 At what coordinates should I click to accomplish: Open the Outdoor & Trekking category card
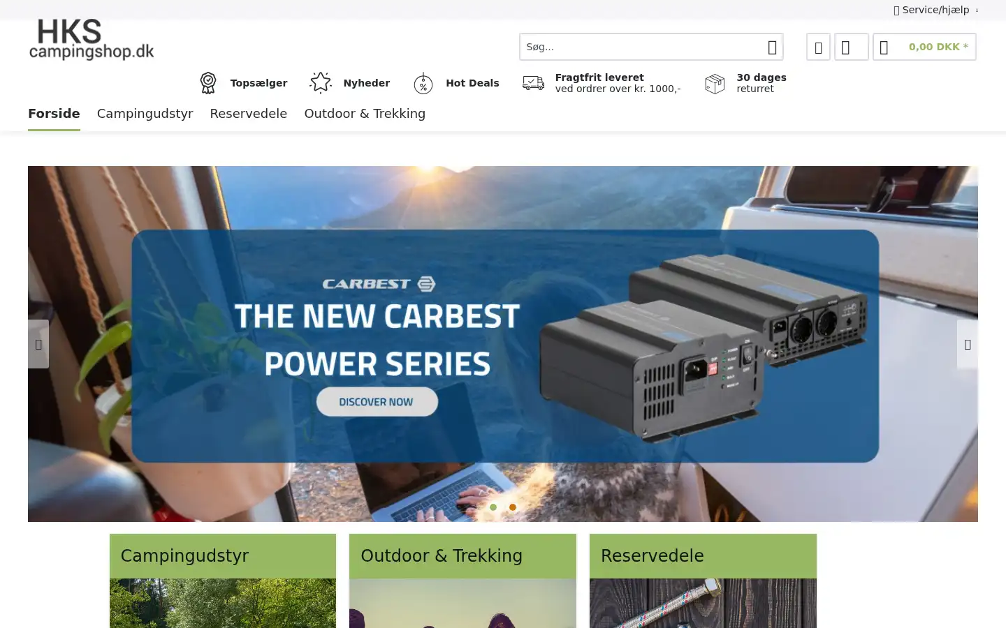[462, 581]
